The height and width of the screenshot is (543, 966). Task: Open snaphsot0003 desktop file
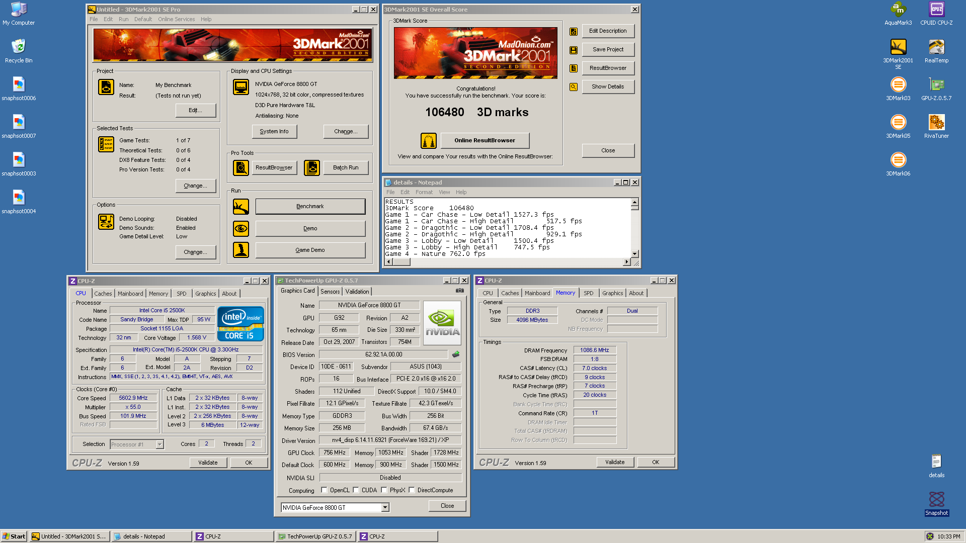[19, 164]
